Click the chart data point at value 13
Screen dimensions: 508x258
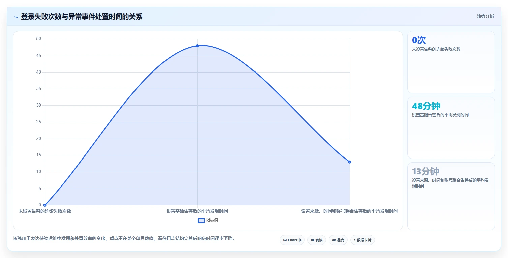[x=350, y=162]
